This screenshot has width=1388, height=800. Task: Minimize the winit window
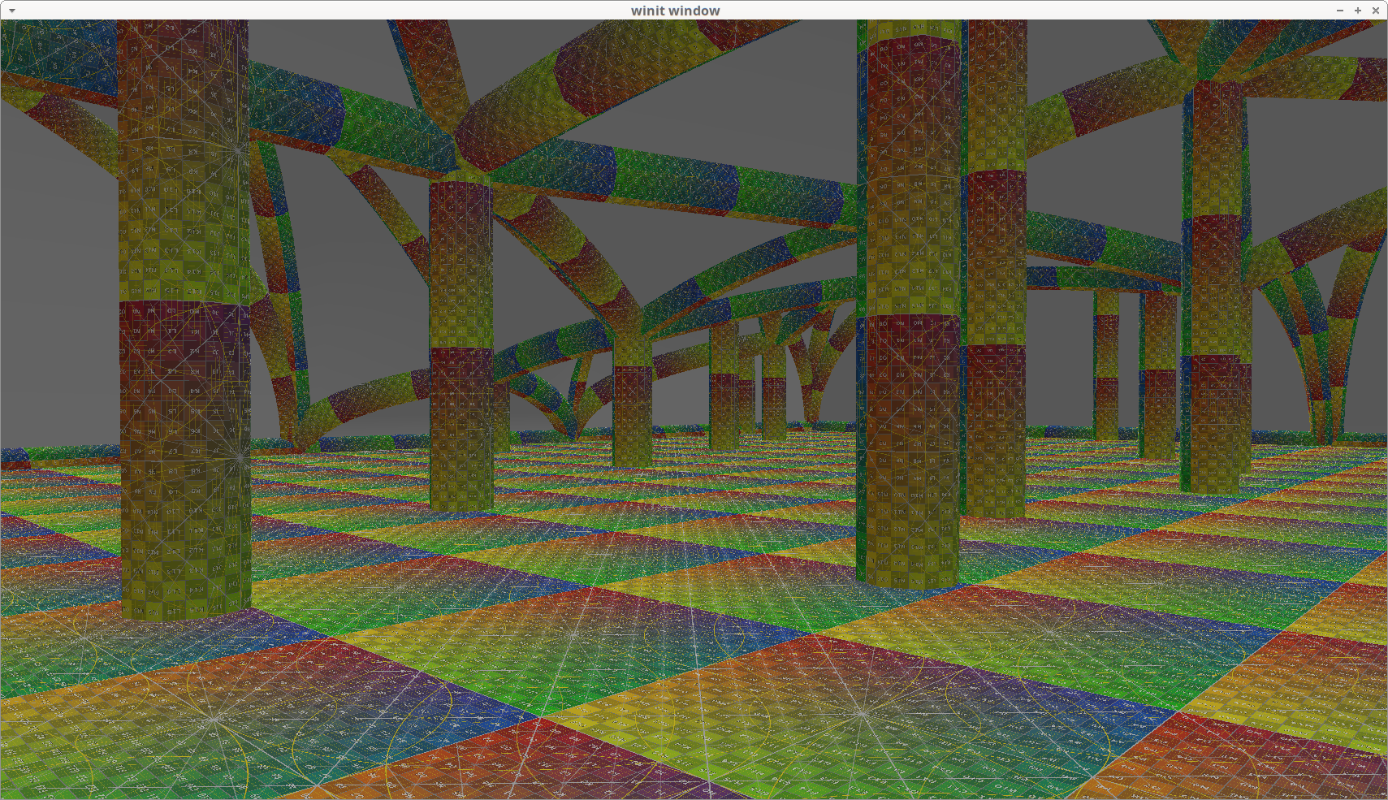(x=1340, y=11)
